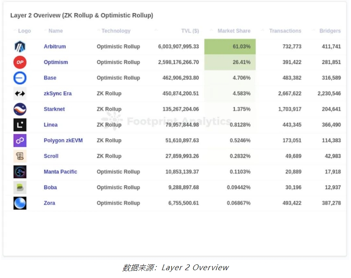Open the Optimism link

[x=56, y=62]
